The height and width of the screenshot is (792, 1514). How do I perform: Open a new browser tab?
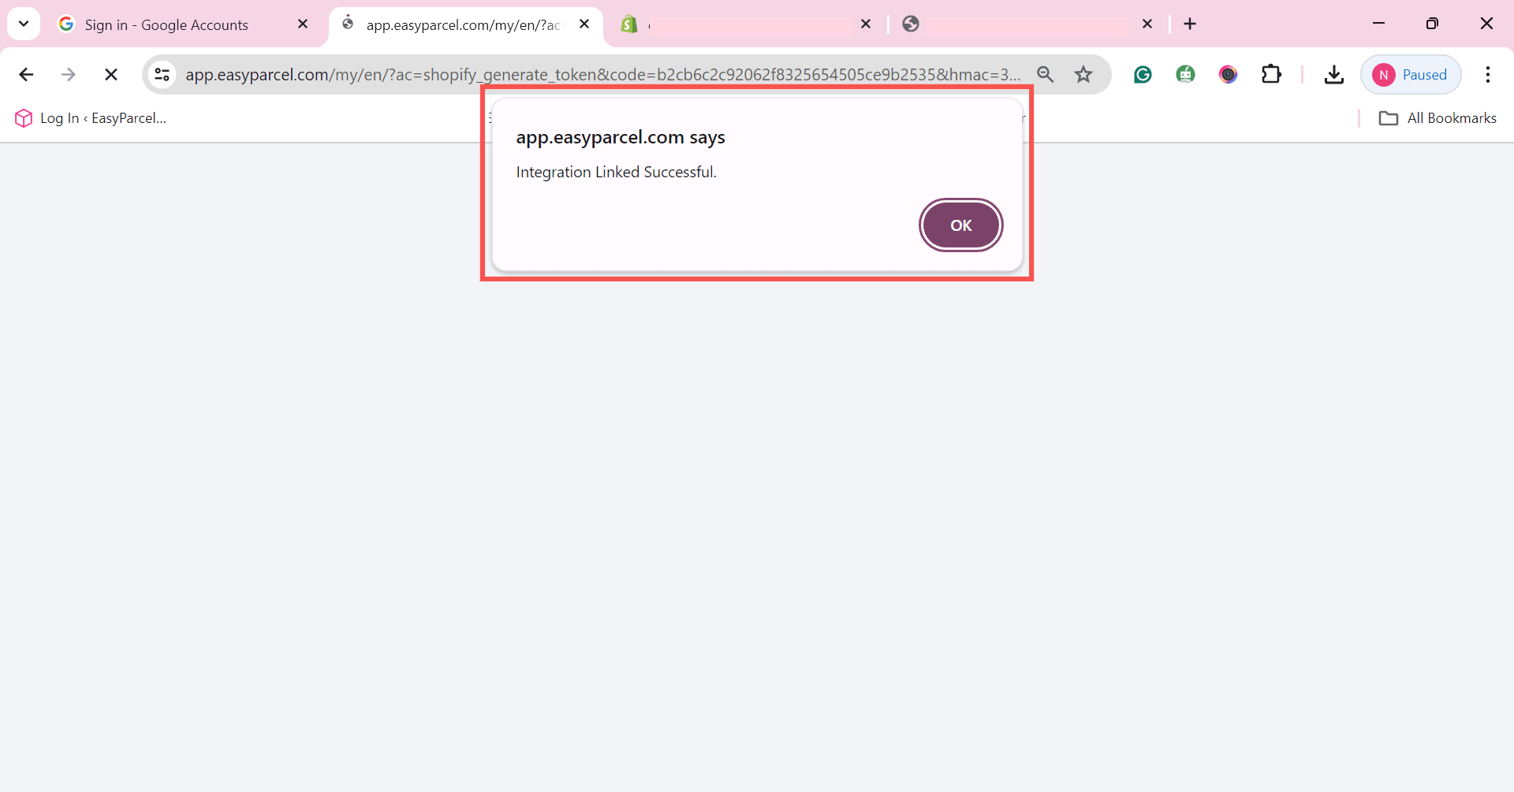[1189, 24]
